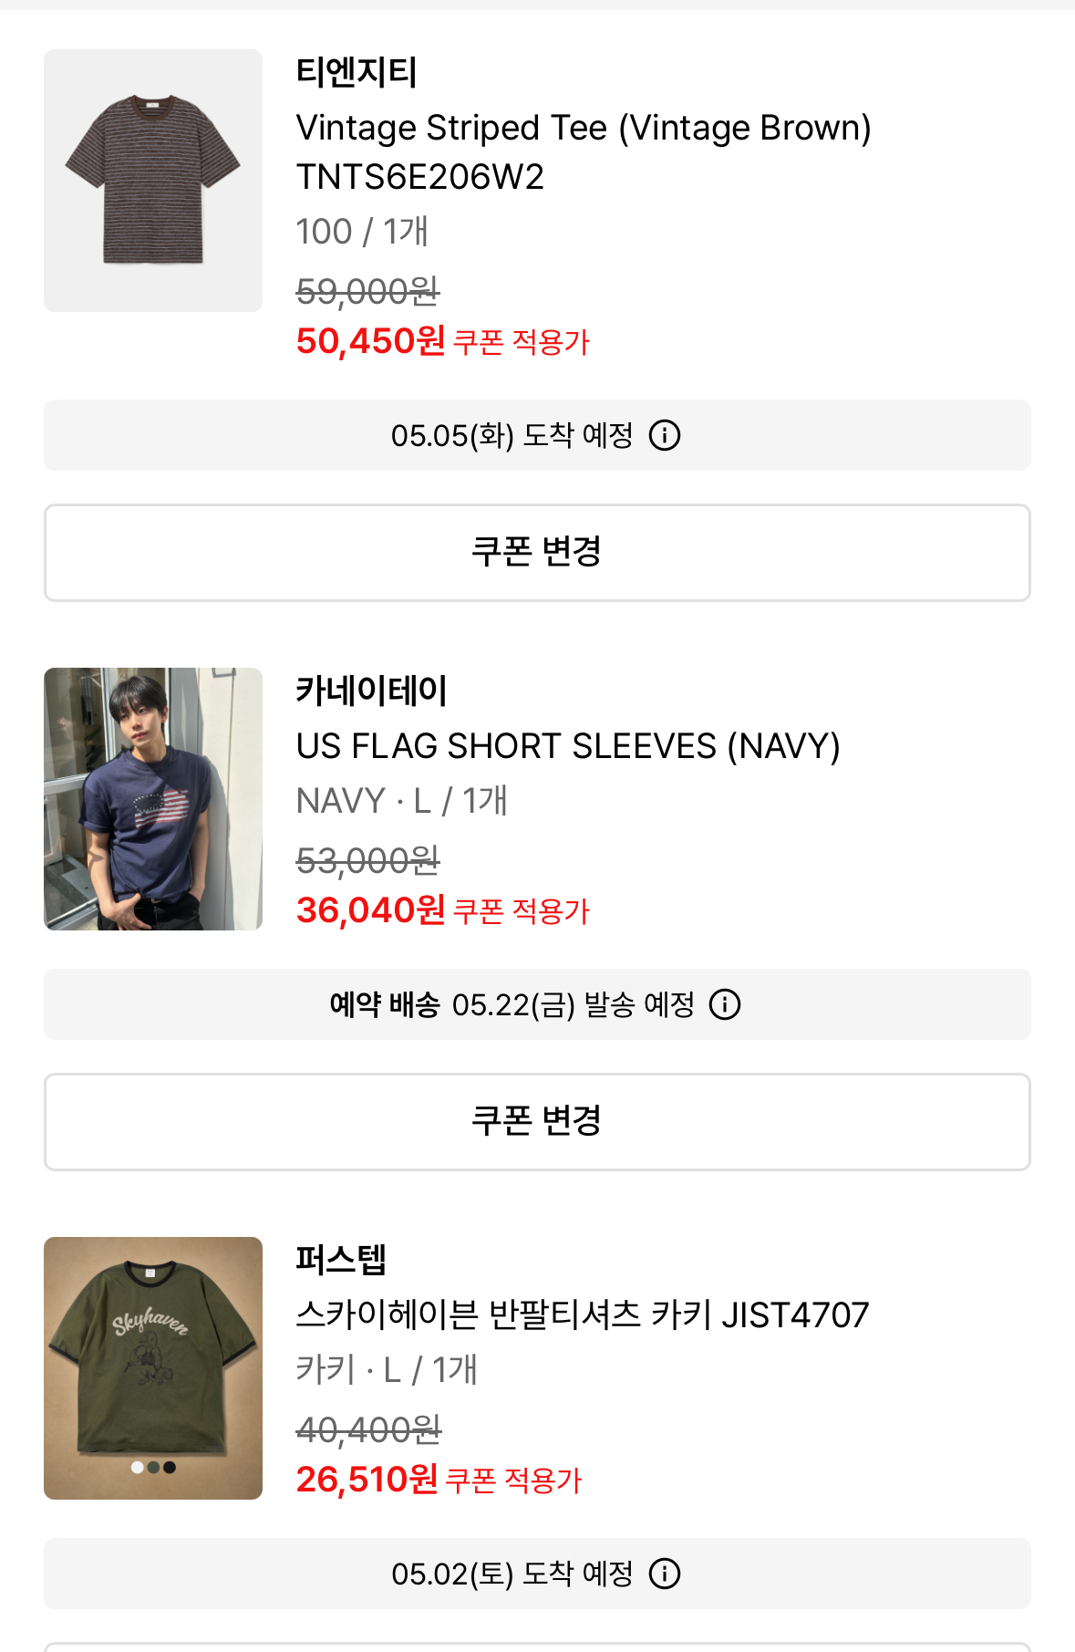
Task: Open the 퍼스텝 brand name
Action: pos(341,1260)
